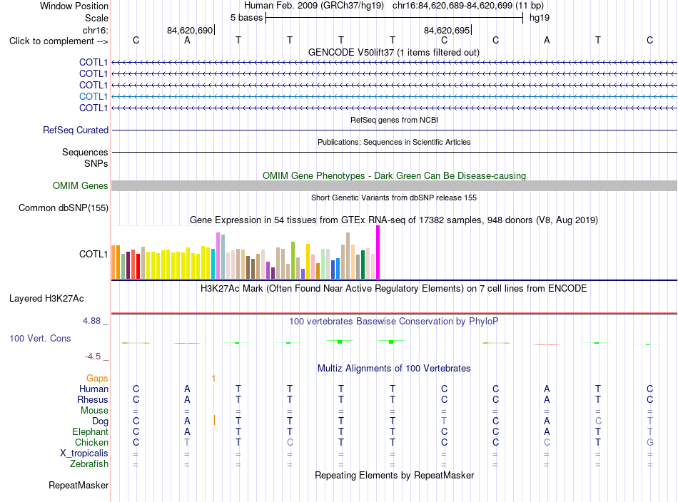This screenshot has height=502, width=678.
Task: Open the "GENCODE V50lift37 (1 items filtered out)" title
Action: point(394,53)
